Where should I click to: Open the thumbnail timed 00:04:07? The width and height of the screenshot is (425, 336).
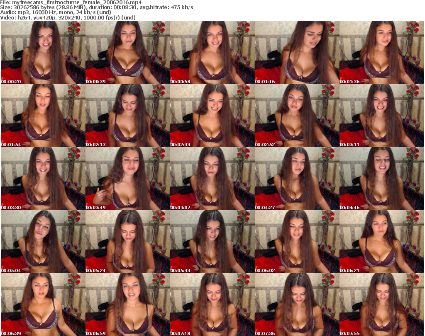coord(212,179)
